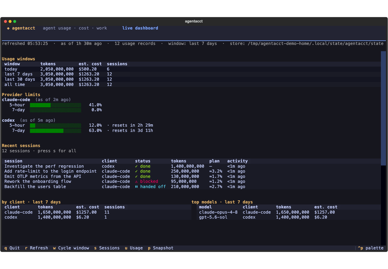Click the claude-code 7-day usage bar
Image resolution: width=388 pixels, height=269 pixels.
[56, 110]
